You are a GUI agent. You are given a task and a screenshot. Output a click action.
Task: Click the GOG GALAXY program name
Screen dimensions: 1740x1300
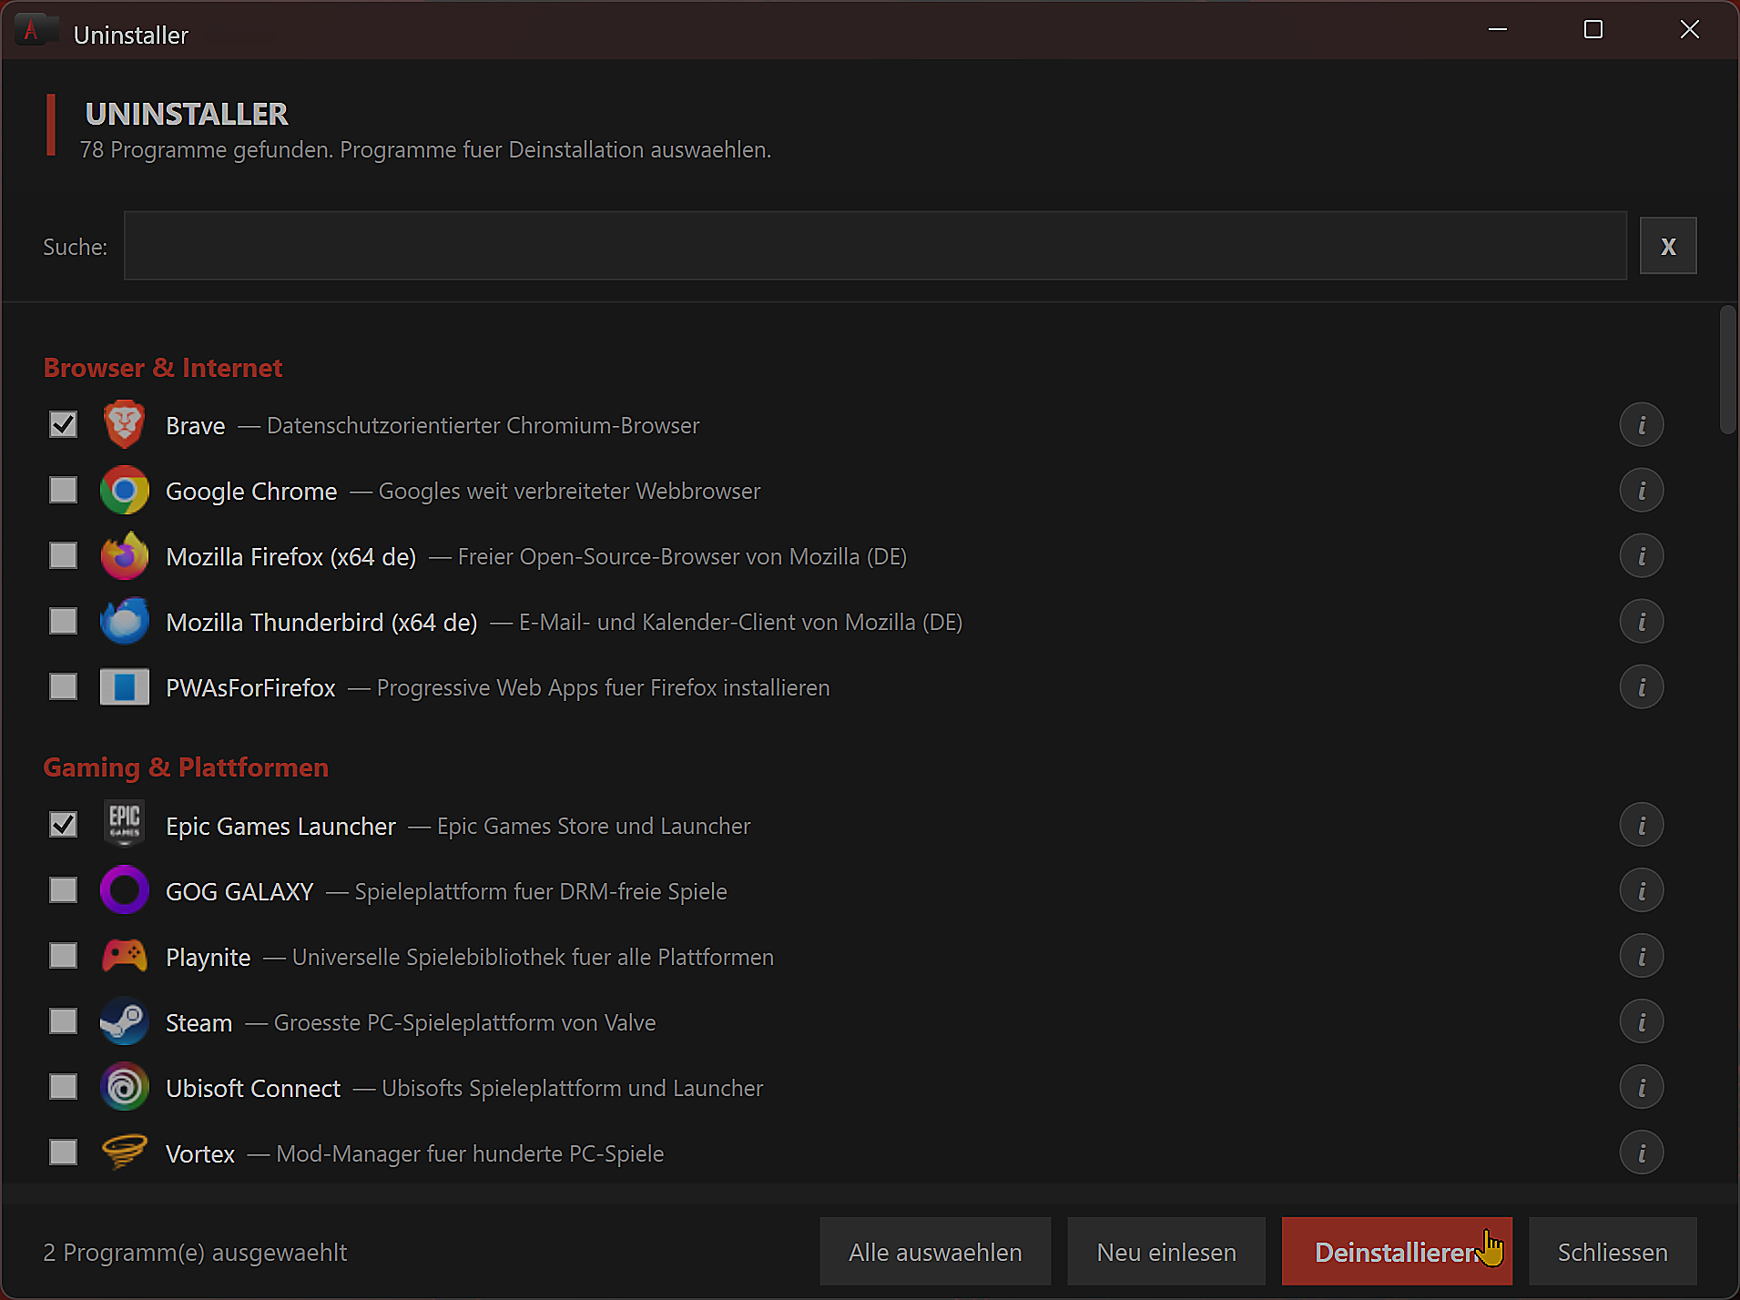point(239,892)
